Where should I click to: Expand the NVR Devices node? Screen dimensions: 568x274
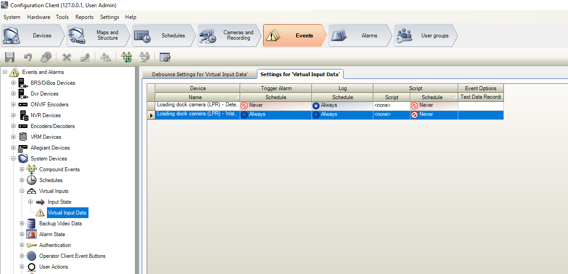[14, 115]
